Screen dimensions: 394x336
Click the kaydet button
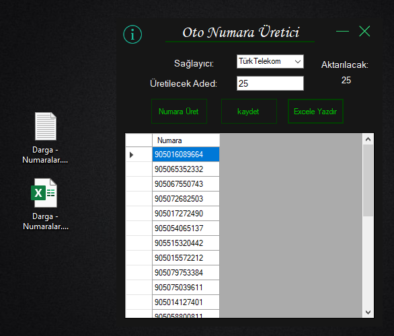[x=249, y=112]
